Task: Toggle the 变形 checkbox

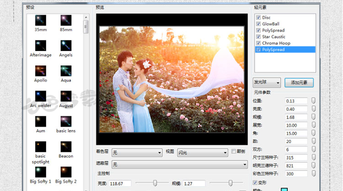Action: pos(255,182)
